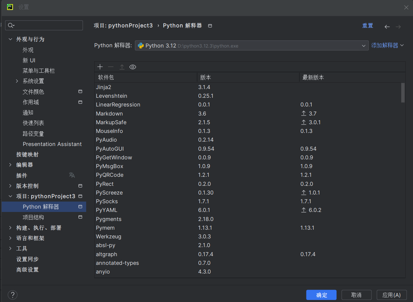Expand the 工具 section
413x302 pixels.
[x=10, y=248]
